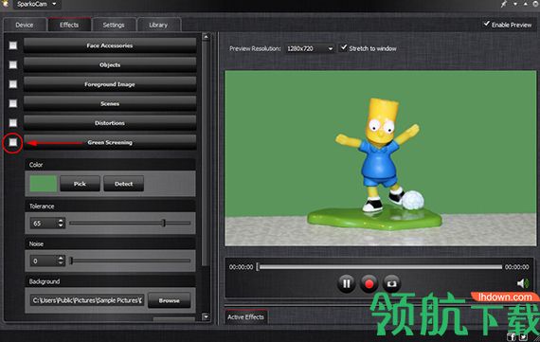Expand the Scenes section
The image size is (540, 342).
[x=110, y=103]
